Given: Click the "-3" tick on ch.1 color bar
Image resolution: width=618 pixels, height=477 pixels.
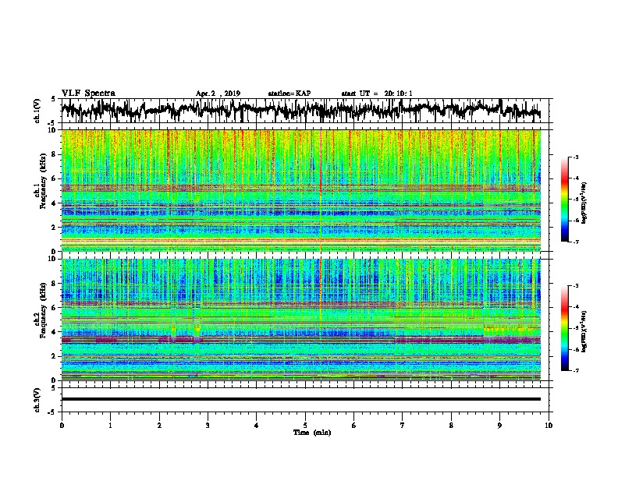Looking at the screenshot, I should pyautogui.click(x=576, y=157).
